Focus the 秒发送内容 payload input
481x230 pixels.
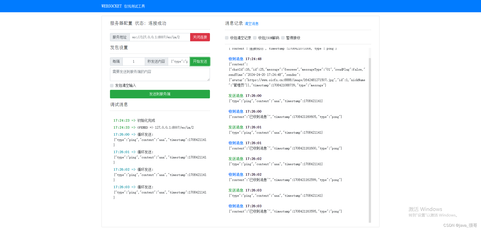(179, 61)
